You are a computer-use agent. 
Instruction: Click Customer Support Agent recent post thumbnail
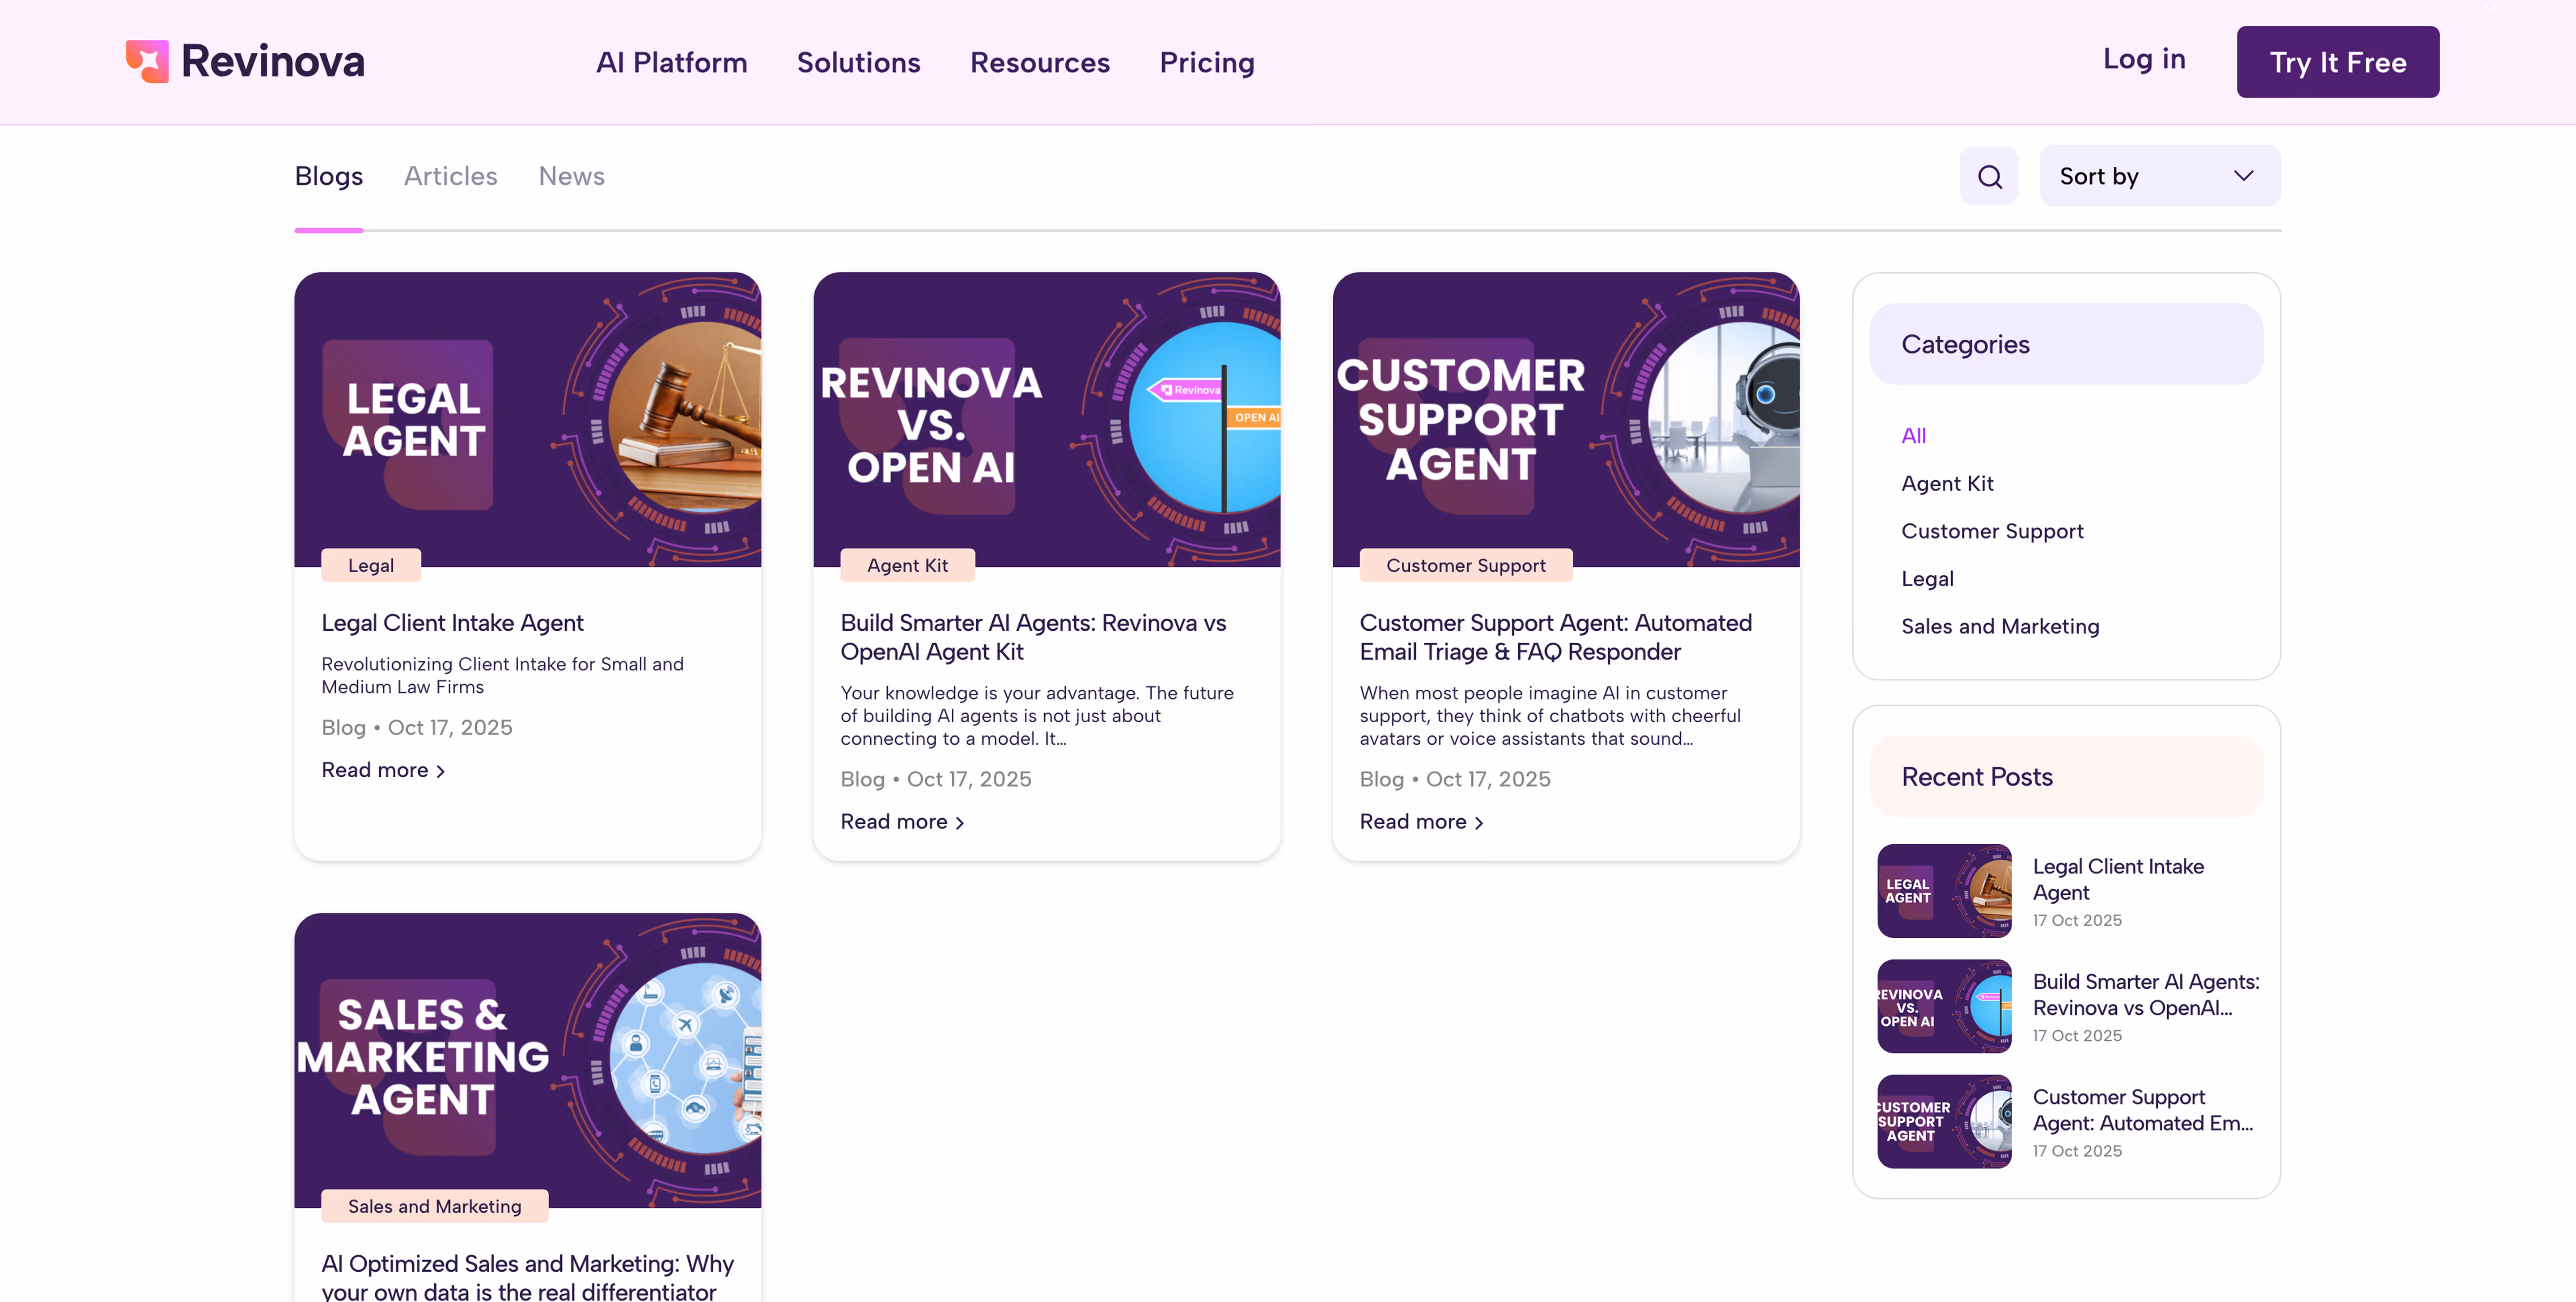click(1943, 1121)
